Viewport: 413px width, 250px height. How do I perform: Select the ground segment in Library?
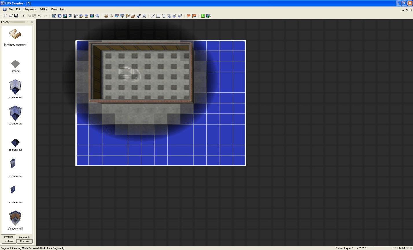(15, 66)
